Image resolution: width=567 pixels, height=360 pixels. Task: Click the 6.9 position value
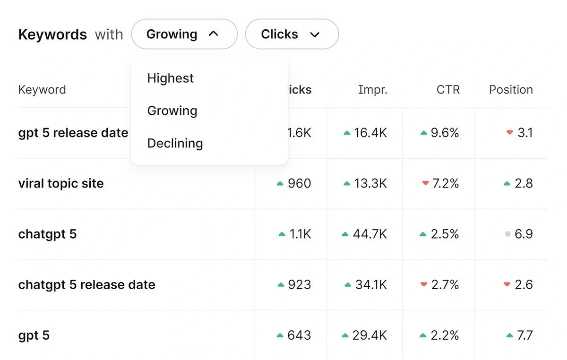point(524,234)
